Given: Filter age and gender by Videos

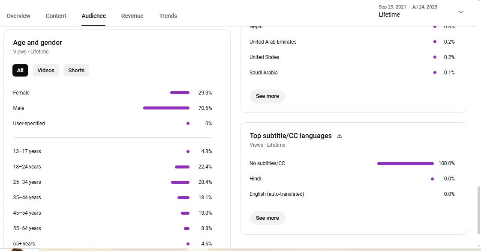Looking at the screenshot, I should click(46, 71).
